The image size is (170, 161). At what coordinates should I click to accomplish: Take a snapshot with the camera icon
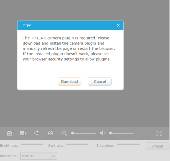[9, 133]
